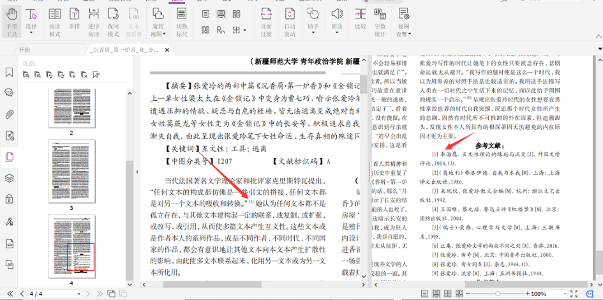Open the Layers side panel
This screenshot has height=300, width=603.
point(9,178)
